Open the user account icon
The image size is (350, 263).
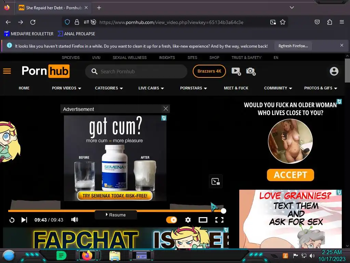coord(334,71)
